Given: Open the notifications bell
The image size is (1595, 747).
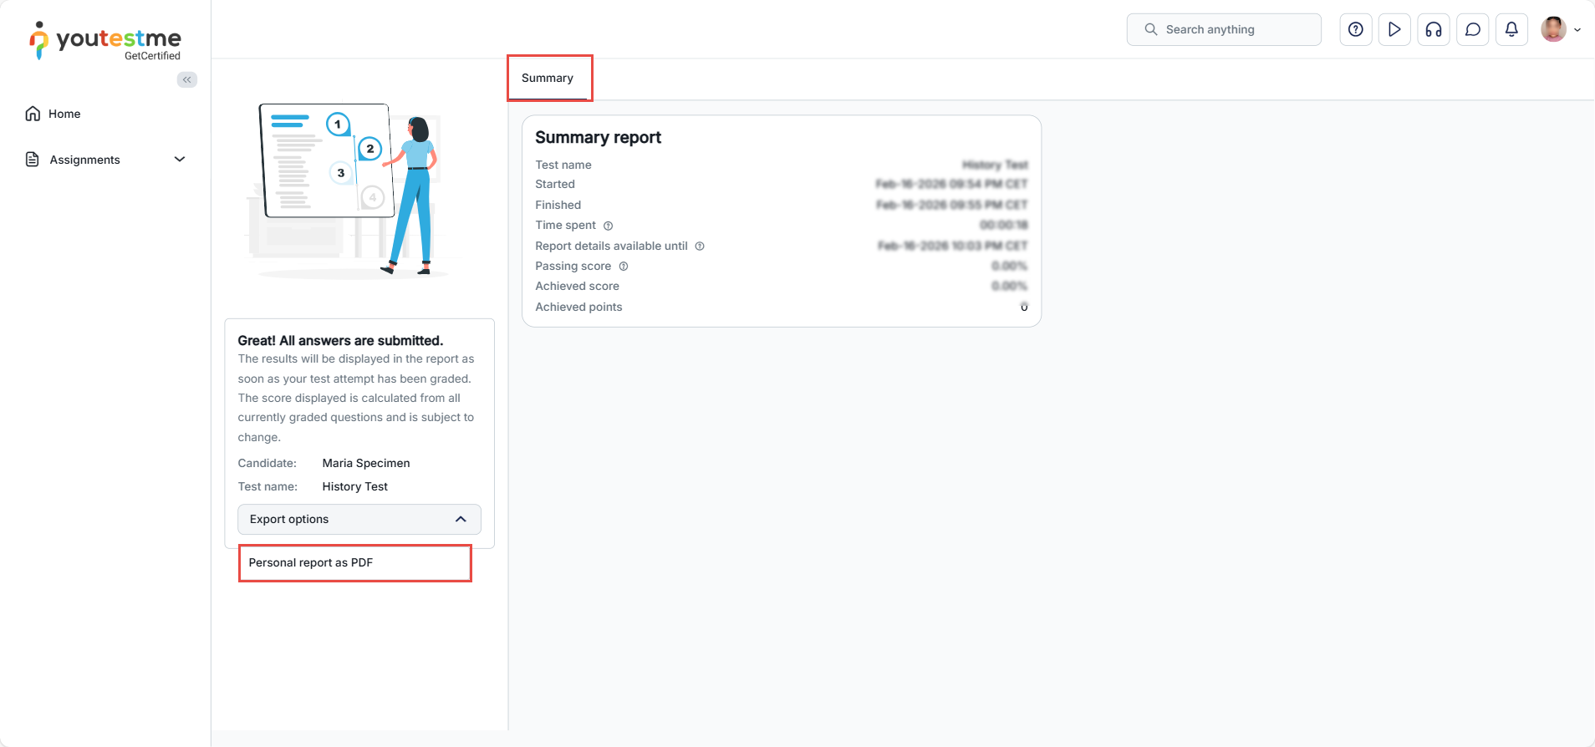Looking at the screenshot, I should coord(1511,29).
